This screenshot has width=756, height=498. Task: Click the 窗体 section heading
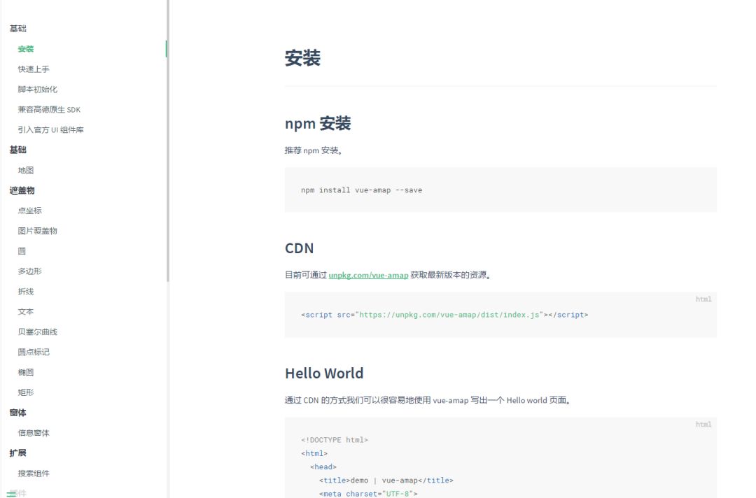17,413
